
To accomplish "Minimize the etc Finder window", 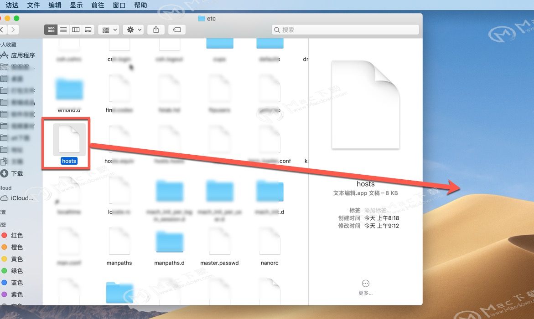I will tap(7, 18).
